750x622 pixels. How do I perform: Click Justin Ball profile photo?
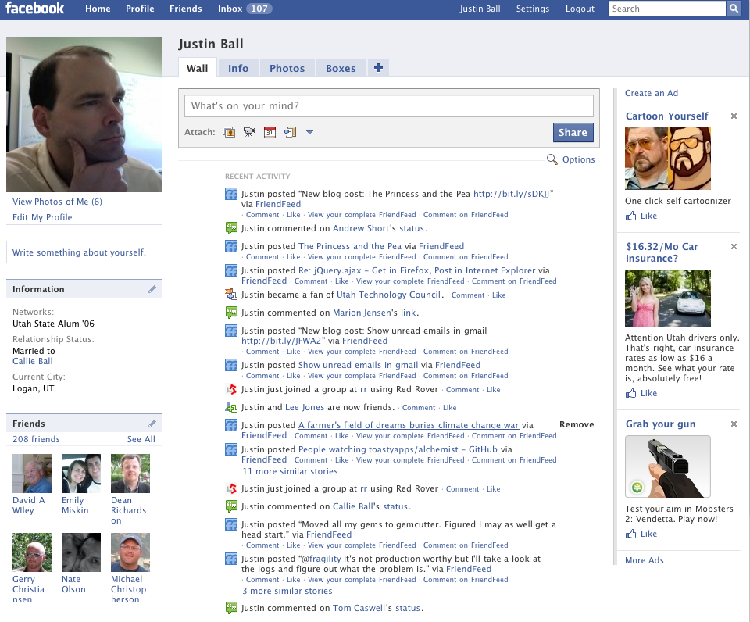[x=84, y=114]
